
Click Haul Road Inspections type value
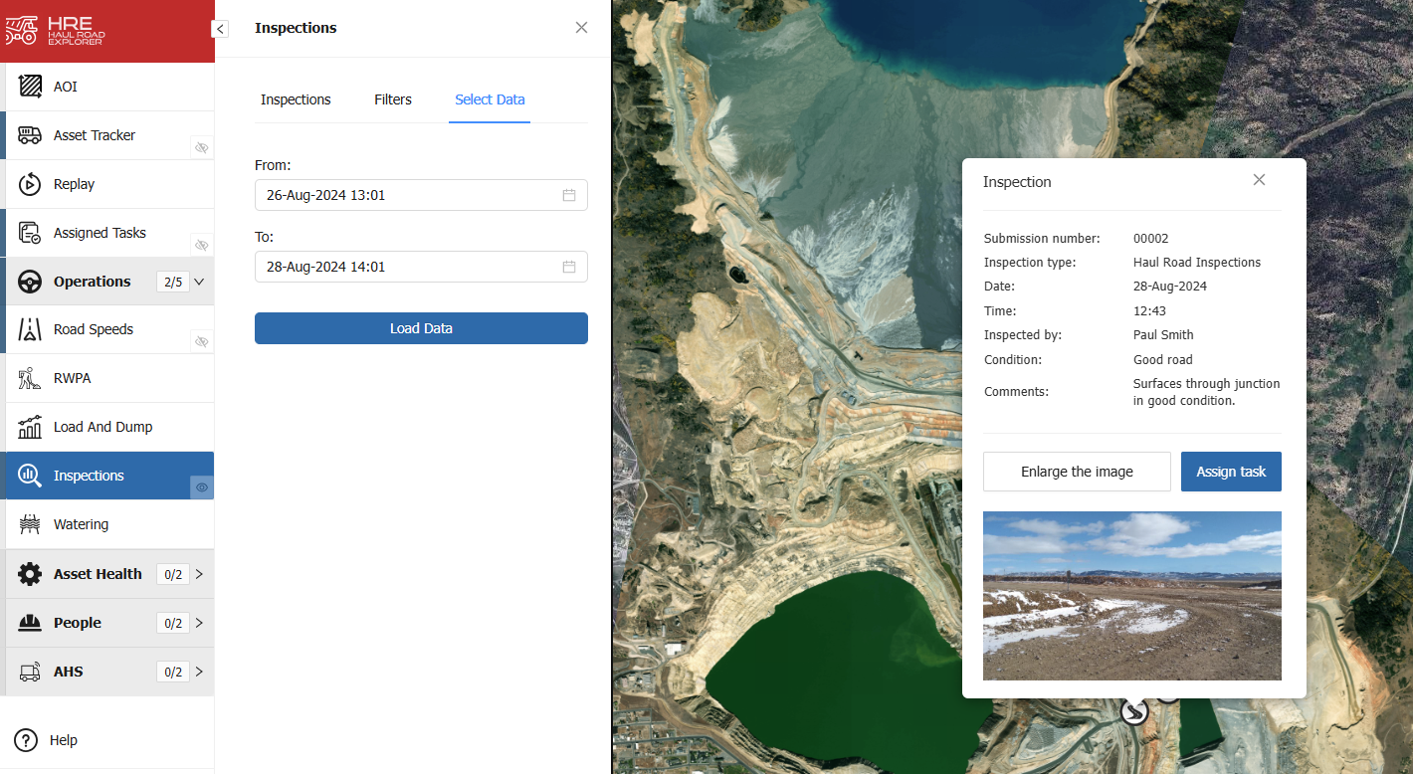coord(1197,263)
